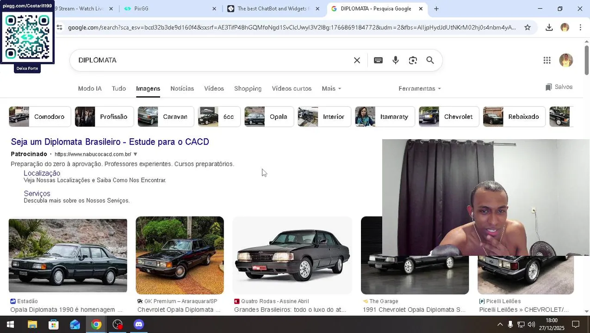The width and height of the screenshot is (590, 333).
Task: Select the Shopping results tab
Action: coord(248,88)
